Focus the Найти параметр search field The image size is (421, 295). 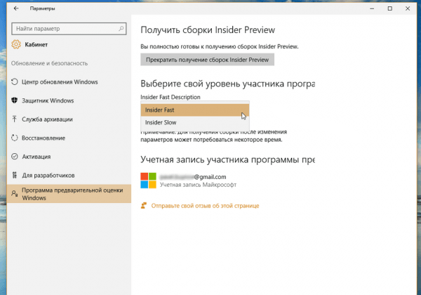(69, 29)
